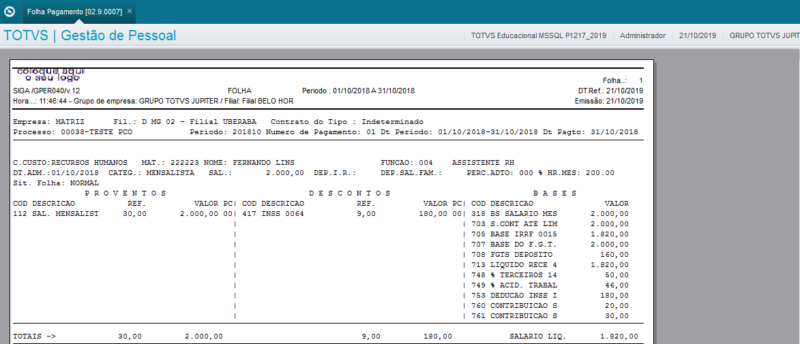Screen dimensions: 800x344
Task: Click GRUPO TOTVS JUPIT company label
Action: (x=765, y=35)
